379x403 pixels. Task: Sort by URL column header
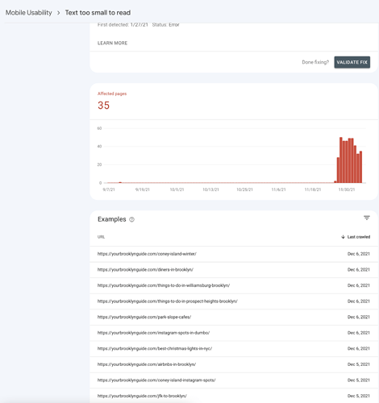pyautogui.click(x=101, y=237)
